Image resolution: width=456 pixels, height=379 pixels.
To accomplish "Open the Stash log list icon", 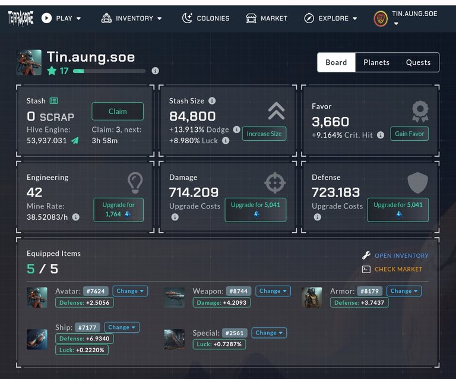I will point(54,100).
